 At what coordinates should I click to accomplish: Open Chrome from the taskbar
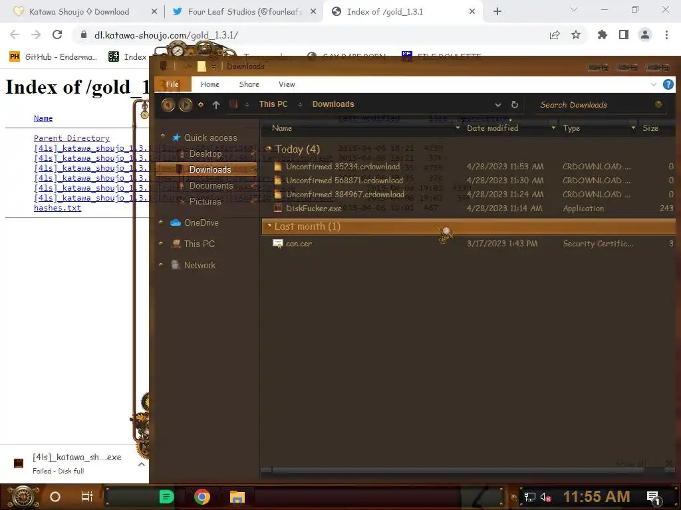pos(202,497)
